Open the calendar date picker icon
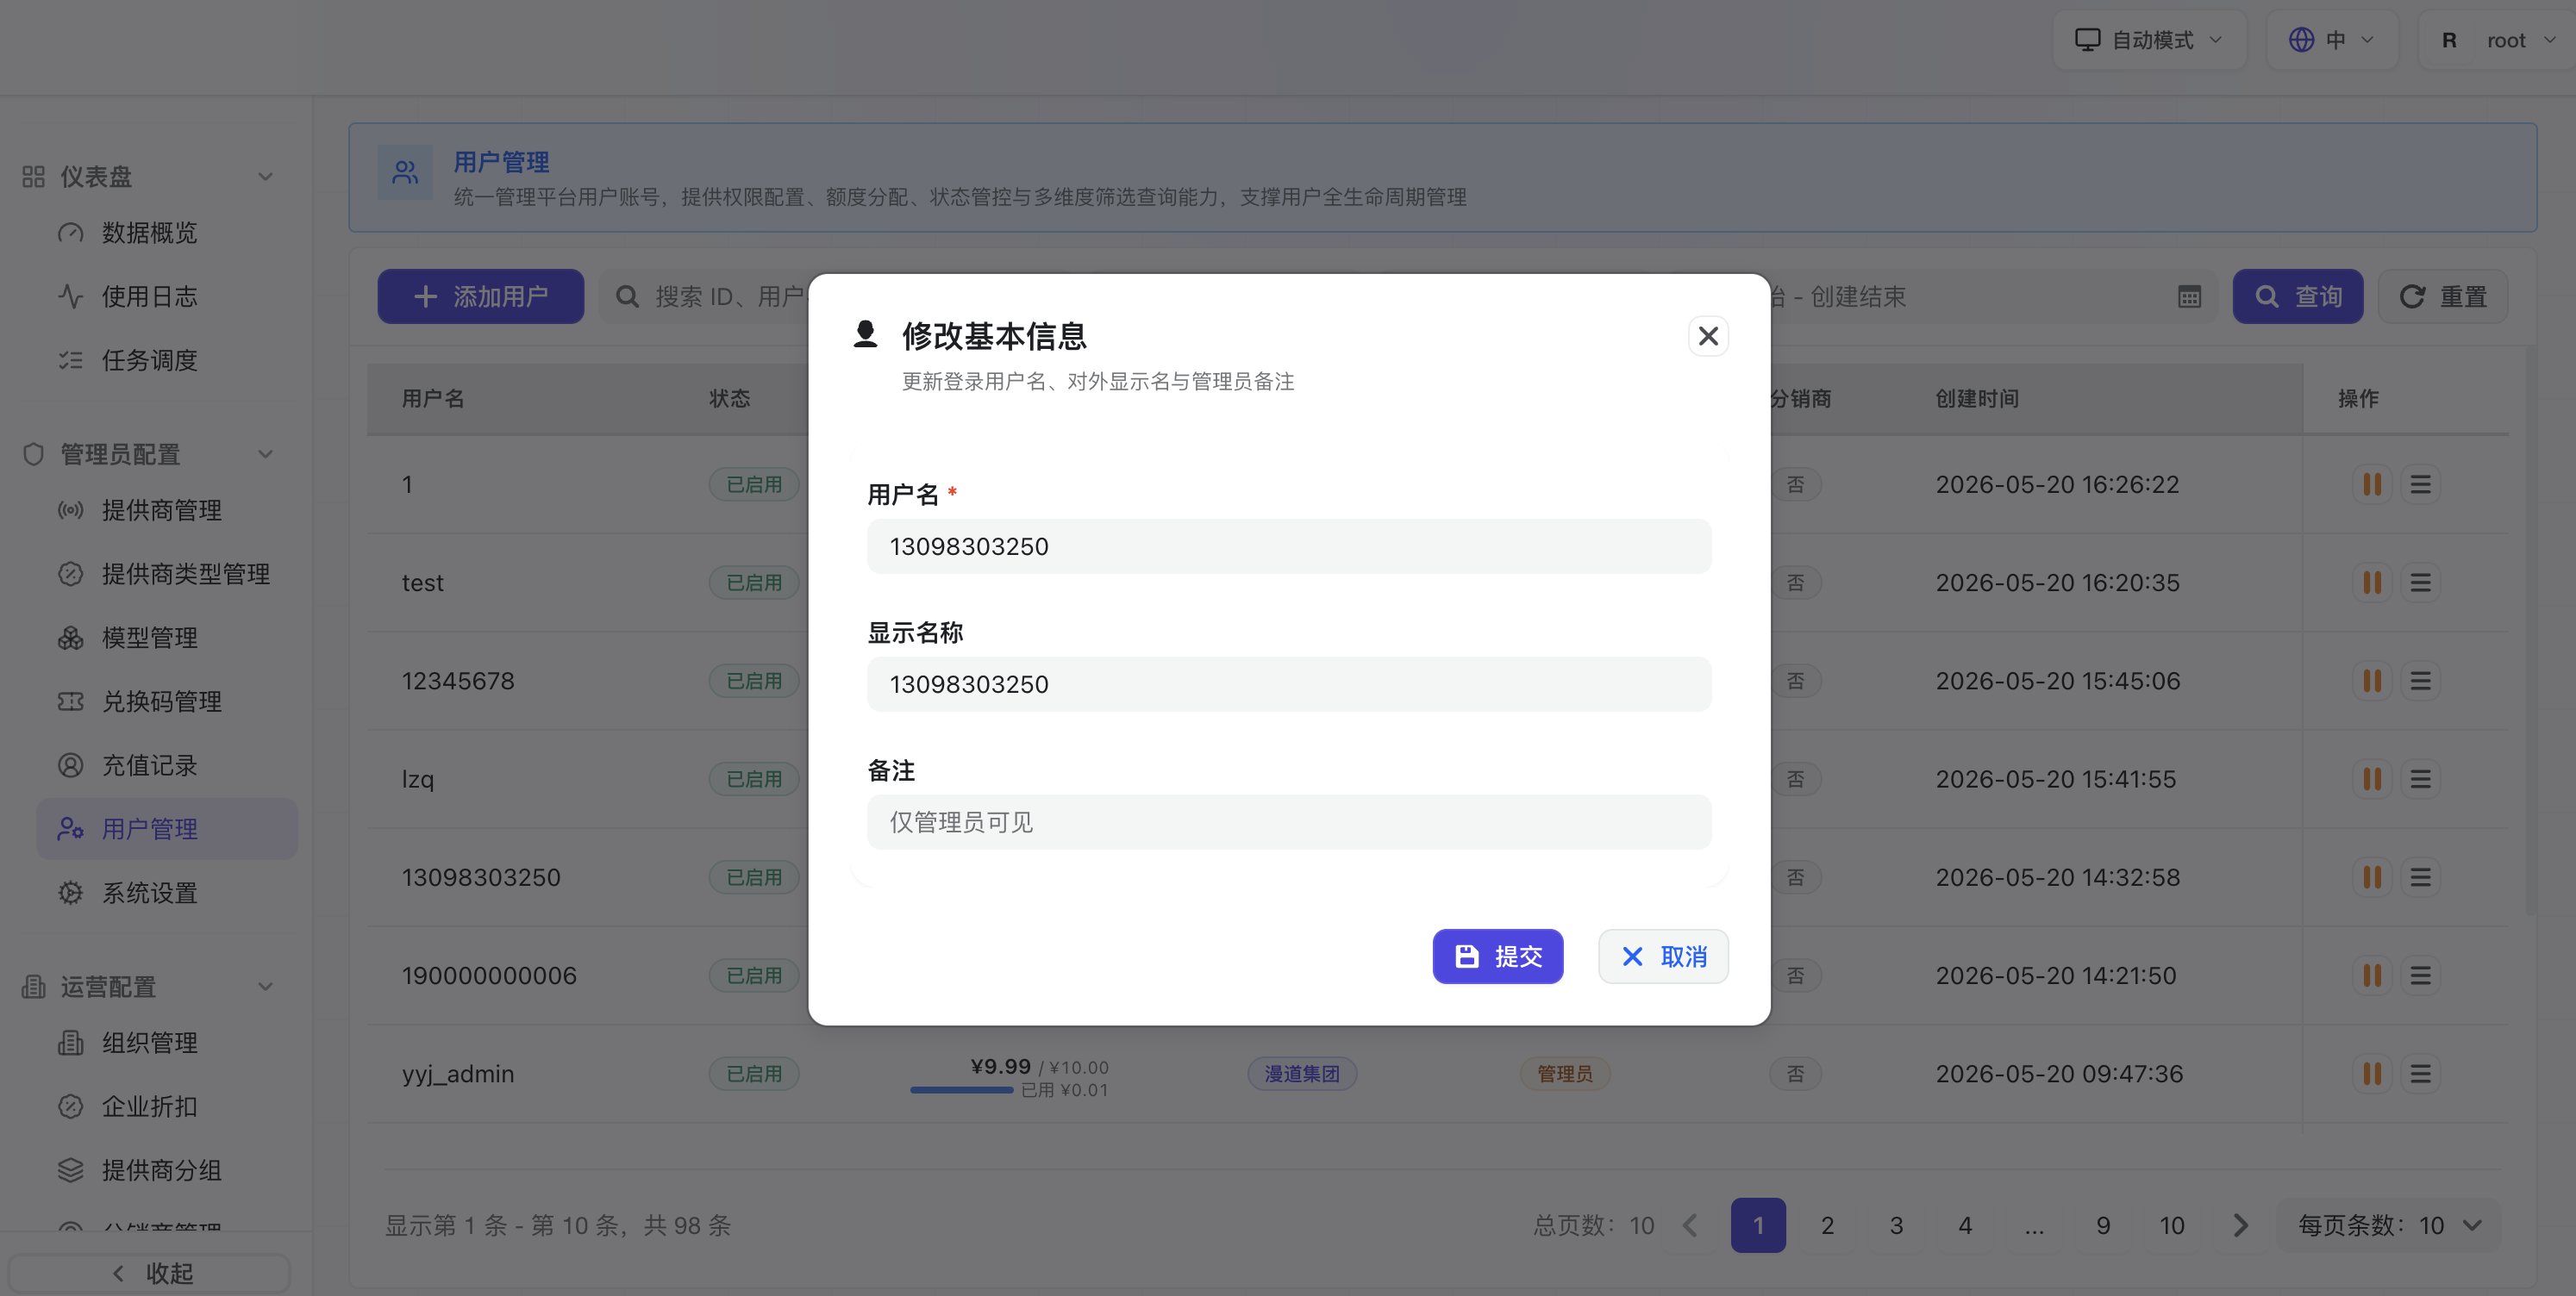 (2189, 296)
